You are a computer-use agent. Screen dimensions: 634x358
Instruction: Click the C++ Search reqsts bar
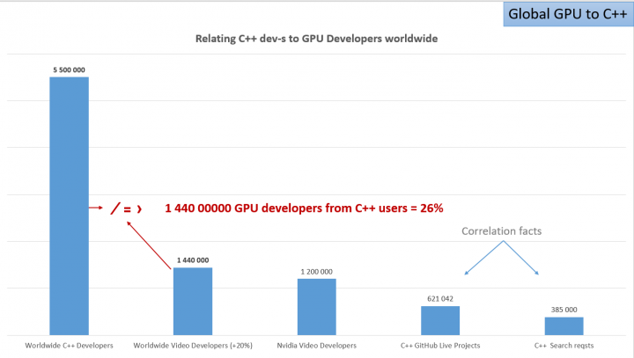click(x=564, y=326)
